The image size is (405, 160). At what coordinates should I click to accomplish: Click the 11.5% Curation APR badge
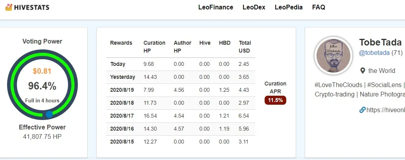275,100
